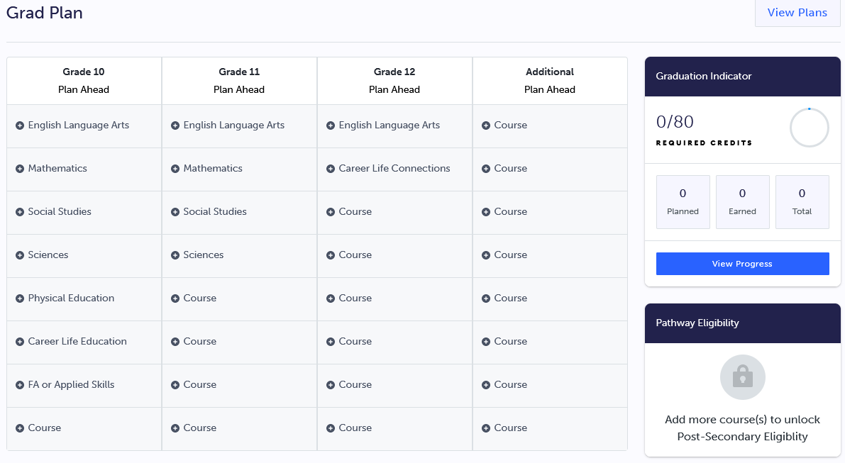Select the Grade 12 Plan Ahead header
Image resolution: width=845 pixels, height=463 pixels.
pos(394,81)
